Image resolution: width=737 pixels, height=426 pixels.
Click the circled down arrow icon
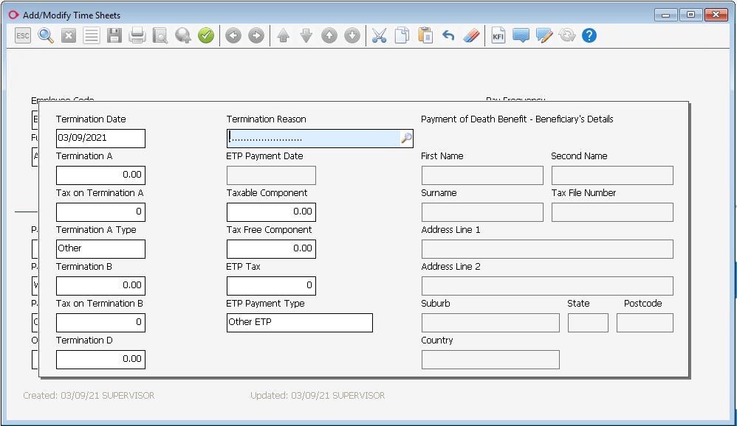click(x=352, y=35)
